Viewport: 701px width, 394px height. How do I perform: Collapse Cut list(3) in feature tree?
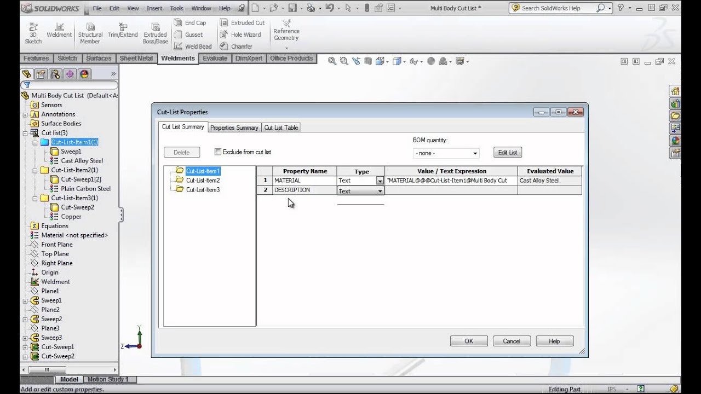pyautogui.click(x=25, y=133)
